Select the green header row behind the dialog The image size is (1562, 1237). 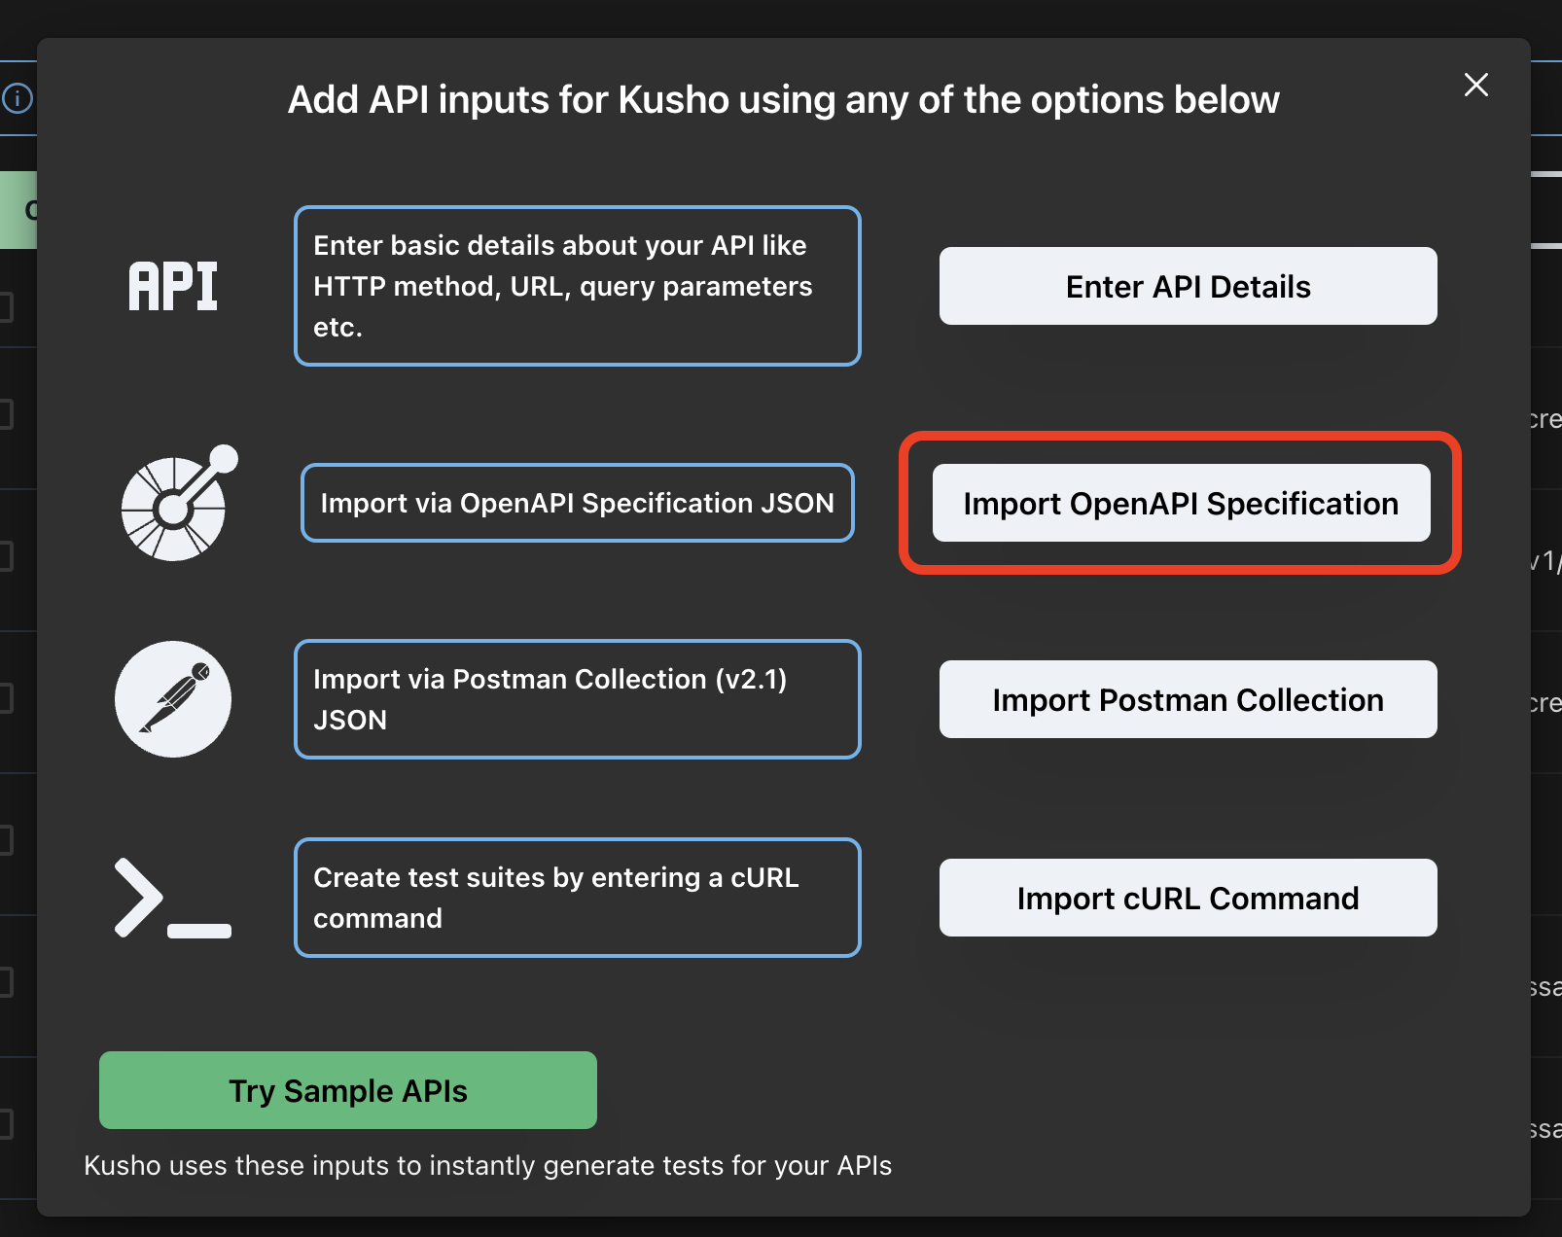pos(18,208)
